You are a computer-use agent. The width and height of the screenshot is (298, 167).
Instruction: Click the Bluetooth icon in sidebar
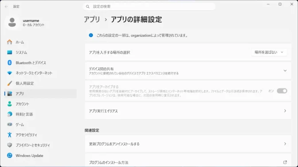(x=9, y=63)
